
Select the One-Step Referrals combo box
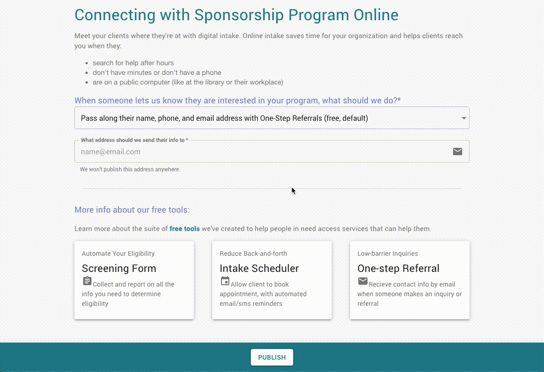tap(272, 118)
